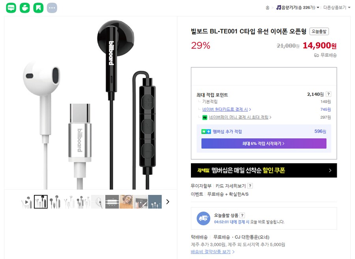Click the 최대 6% 적립 시작하기 button

pyautogui.click(x=263, y=144)
